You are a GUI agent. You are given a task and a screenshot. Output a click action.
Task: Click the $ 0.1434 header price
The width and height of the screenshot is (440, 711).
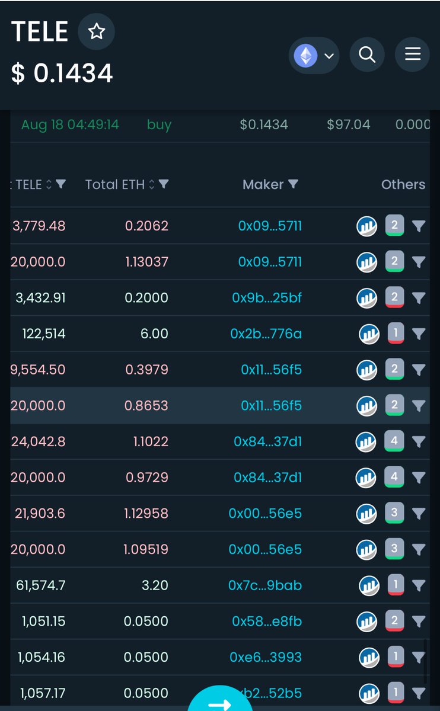click(x=62, y=73)
